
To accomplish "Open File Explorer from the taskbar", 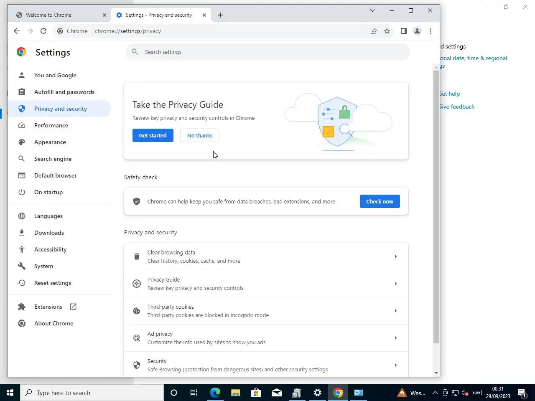I will (x=235, y=393).
